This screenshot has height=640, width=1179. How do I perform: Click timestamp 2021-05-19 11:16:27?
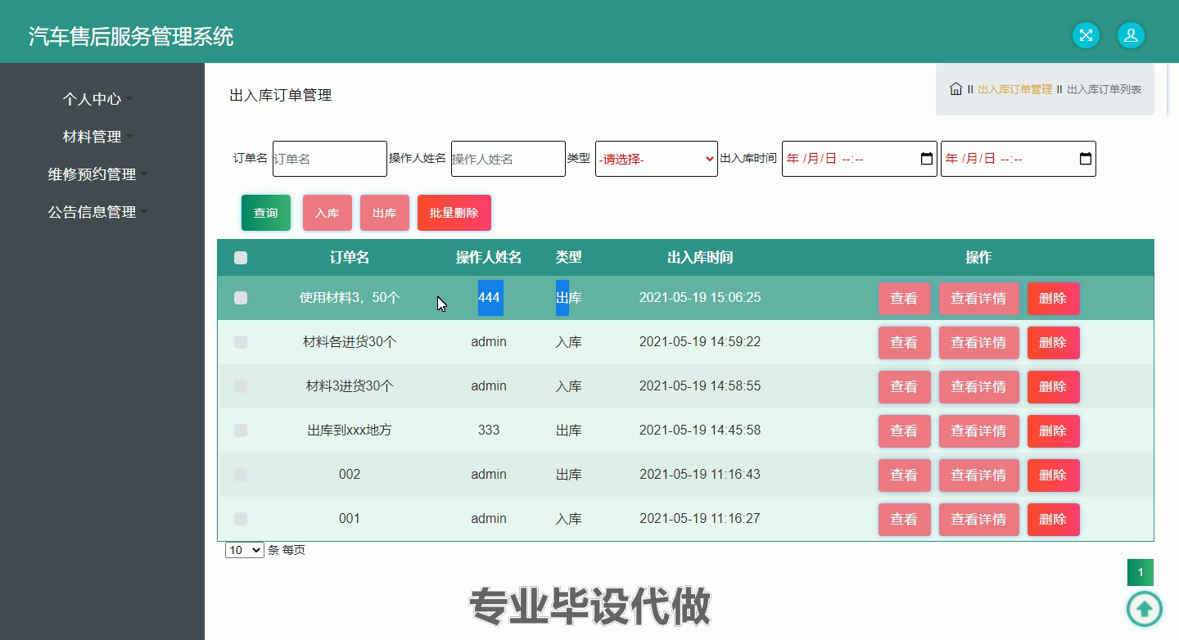coord(700,518)
